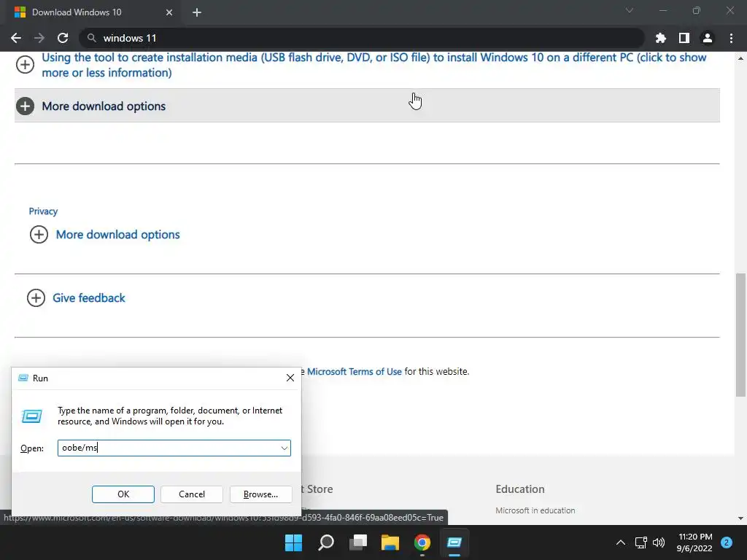Open taskbar Search

point(326,542)
